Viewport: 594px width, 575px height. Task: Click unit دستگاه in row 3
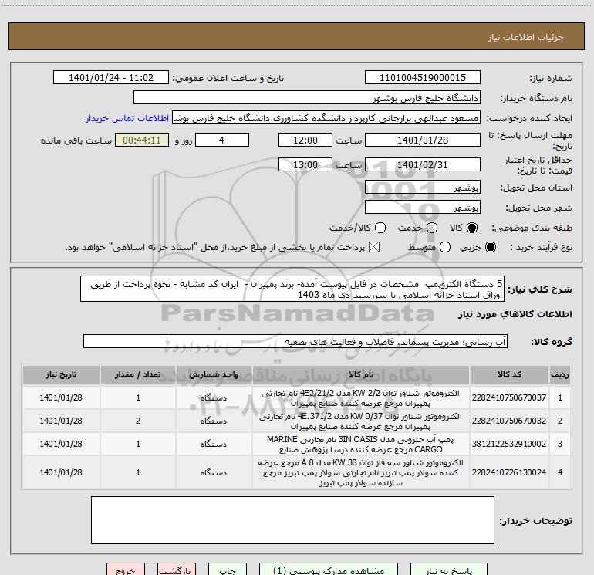click(x=214, y=444)
